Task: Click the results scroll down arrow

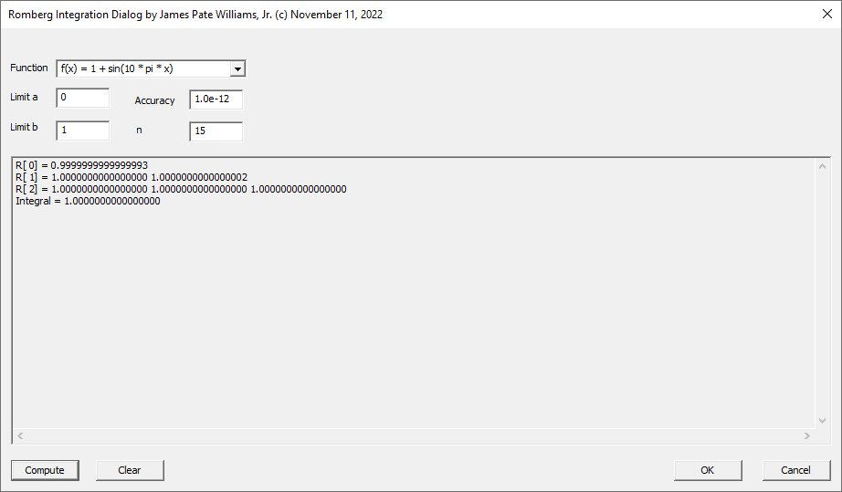Action: pos(822,421)
